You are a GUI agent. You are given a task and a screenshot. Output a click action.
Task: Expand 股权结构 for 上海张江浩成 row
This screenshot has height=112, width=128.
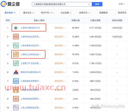pyautogui.click(x=60, y=54)
